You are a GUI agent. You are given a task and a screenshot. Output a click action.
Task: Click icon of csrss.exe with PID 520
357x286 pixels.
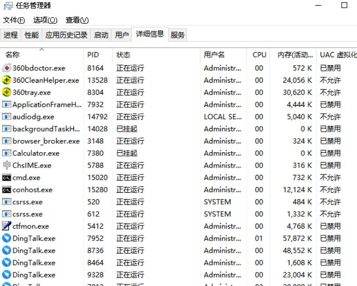point(7,202)
